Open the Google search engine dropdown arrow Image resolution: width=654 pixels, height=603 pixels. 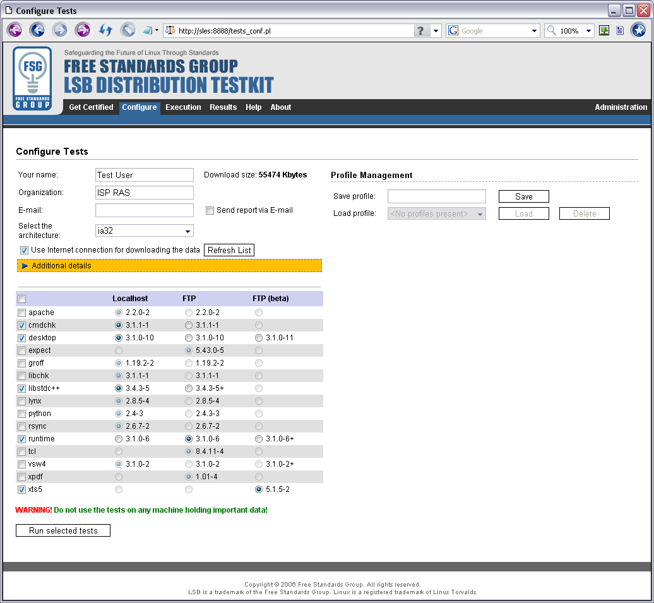point(534,31)
